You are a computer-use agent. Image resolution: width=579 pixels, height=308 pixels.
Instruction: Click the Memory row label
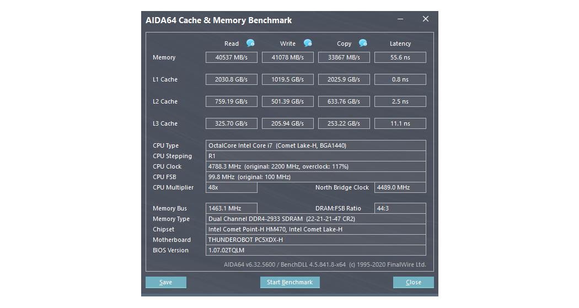click(x=164, y=57)
